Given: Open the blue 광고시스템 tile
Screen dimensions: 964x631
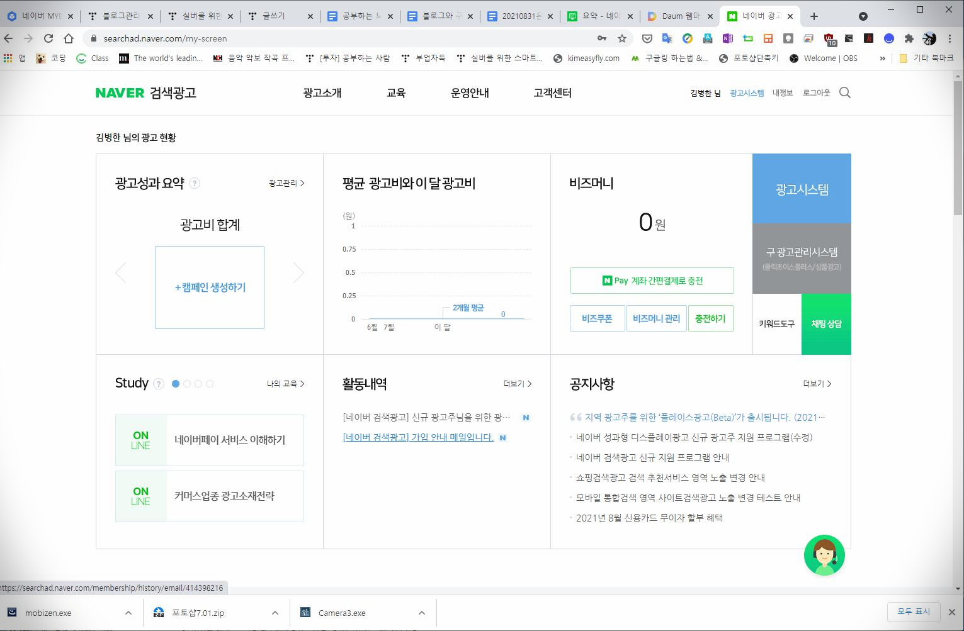Looking at the screenshot, I should 802,189.
